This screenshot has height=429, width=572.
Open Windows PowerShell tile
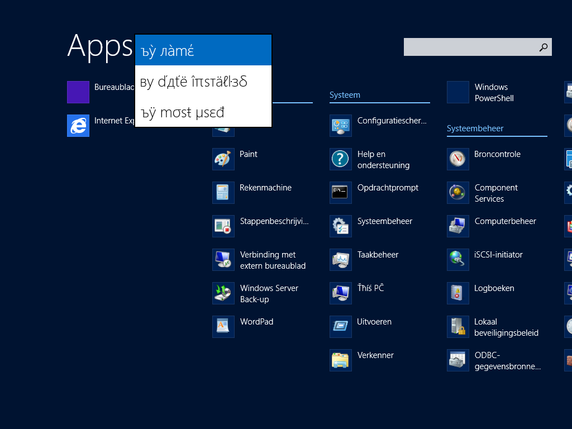coord(458,92)
